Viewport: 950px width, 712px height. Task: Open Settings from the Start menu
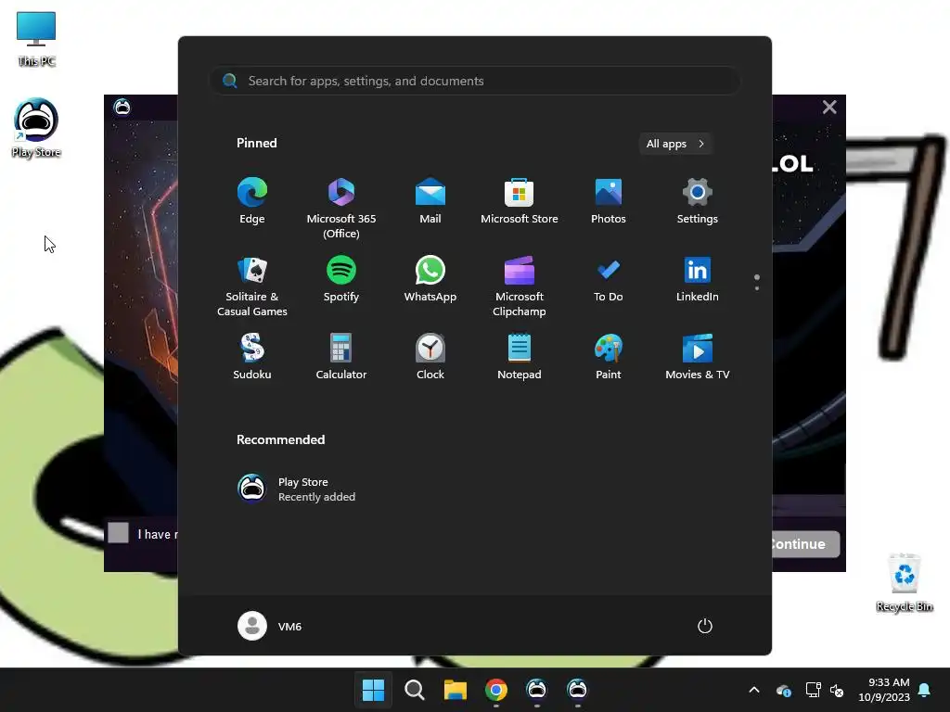coord(698,201)
